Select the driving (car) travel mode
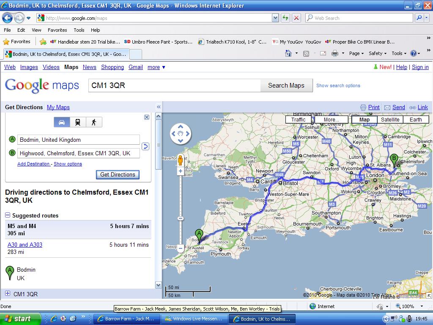Image resolution: width=433 pixels, height=325 pixels. (x=62, y=122)
